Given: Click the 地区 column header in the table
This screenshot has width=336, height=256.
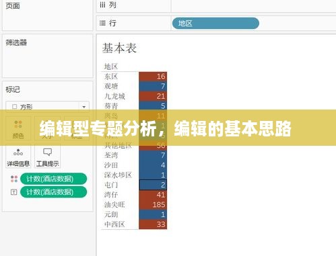Looking at the screenshot, I should pyautogui.click(x=111, y=67).
